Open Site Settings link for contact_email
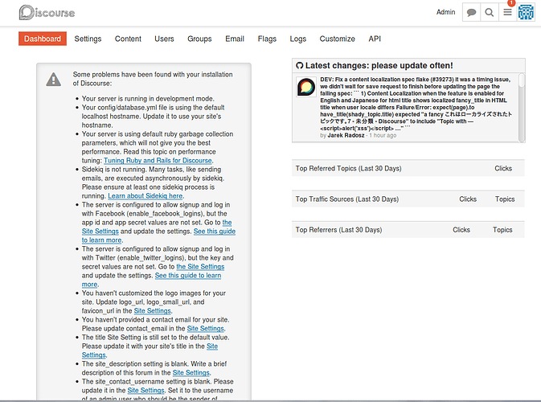Screen dimensions: 541x402 pos(205,328)
